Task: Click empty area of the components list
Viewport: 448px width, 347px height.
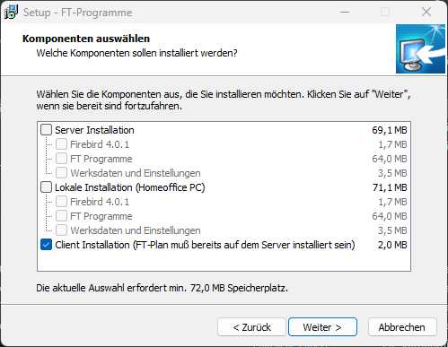Action: pyautogui.click(x=224, y=261)
